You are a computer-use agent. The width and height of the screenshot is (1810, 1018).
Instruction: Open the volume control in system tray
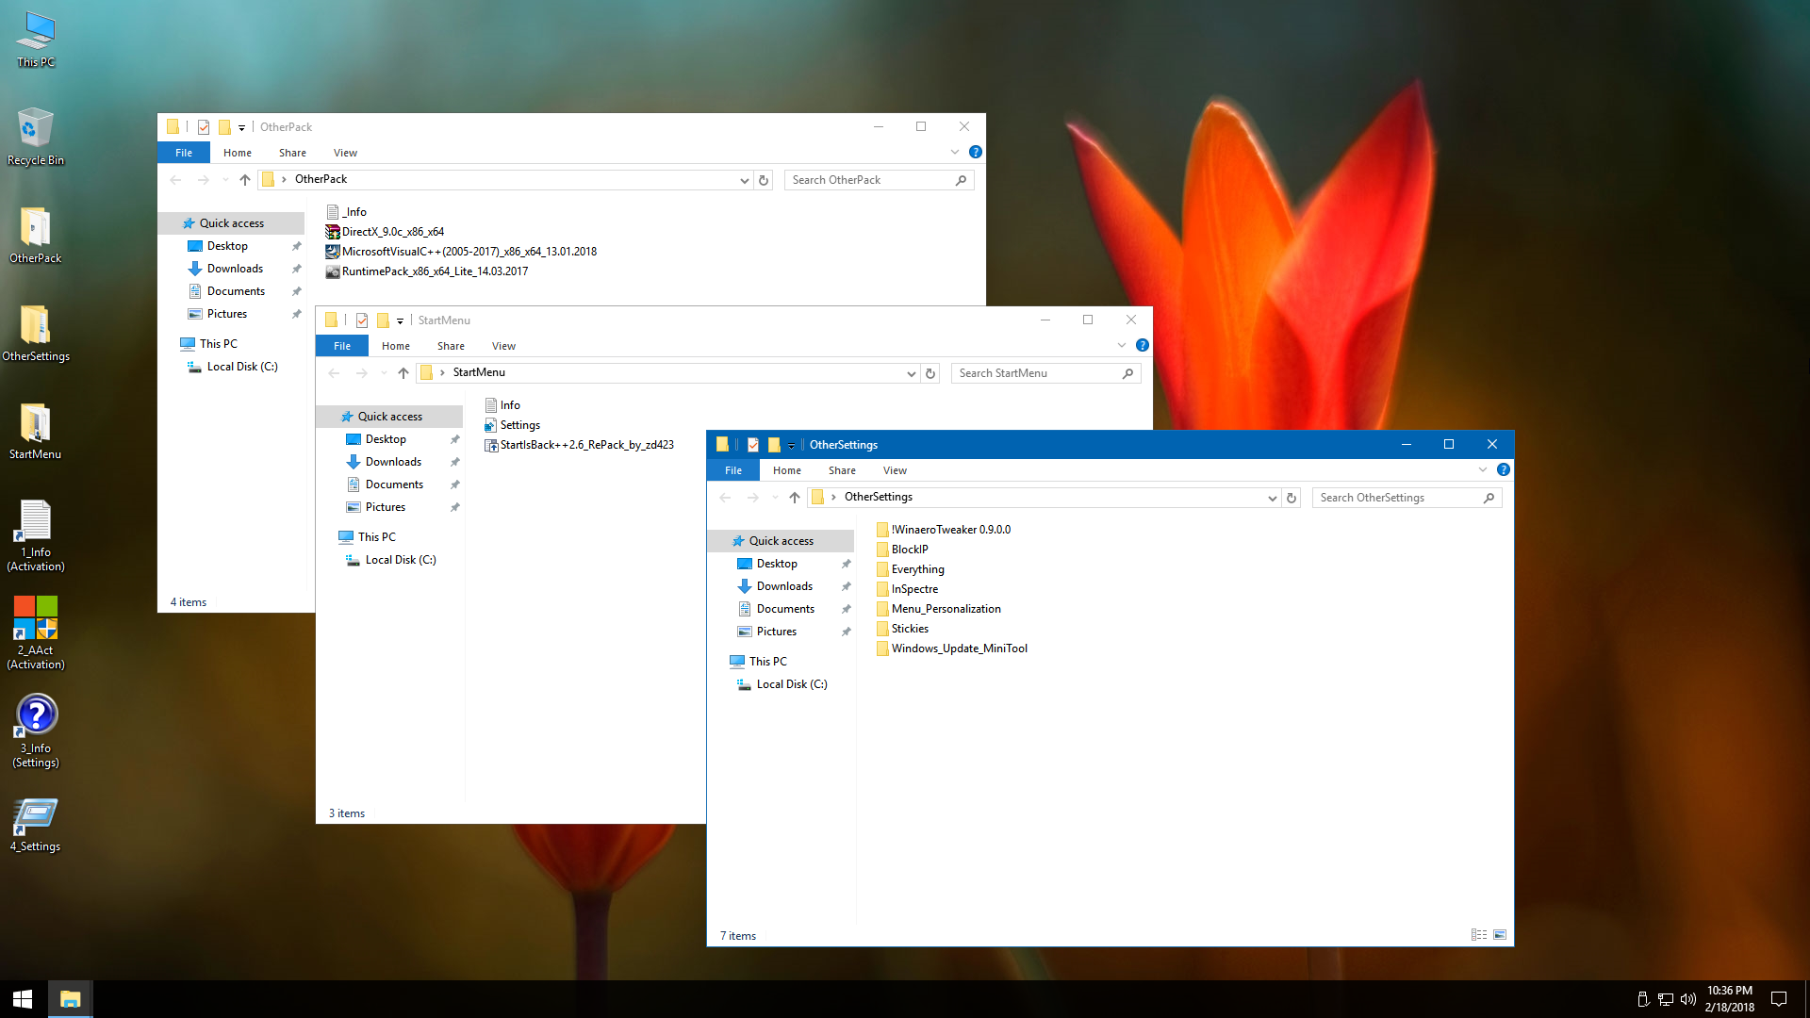[x=1687, y=999]
